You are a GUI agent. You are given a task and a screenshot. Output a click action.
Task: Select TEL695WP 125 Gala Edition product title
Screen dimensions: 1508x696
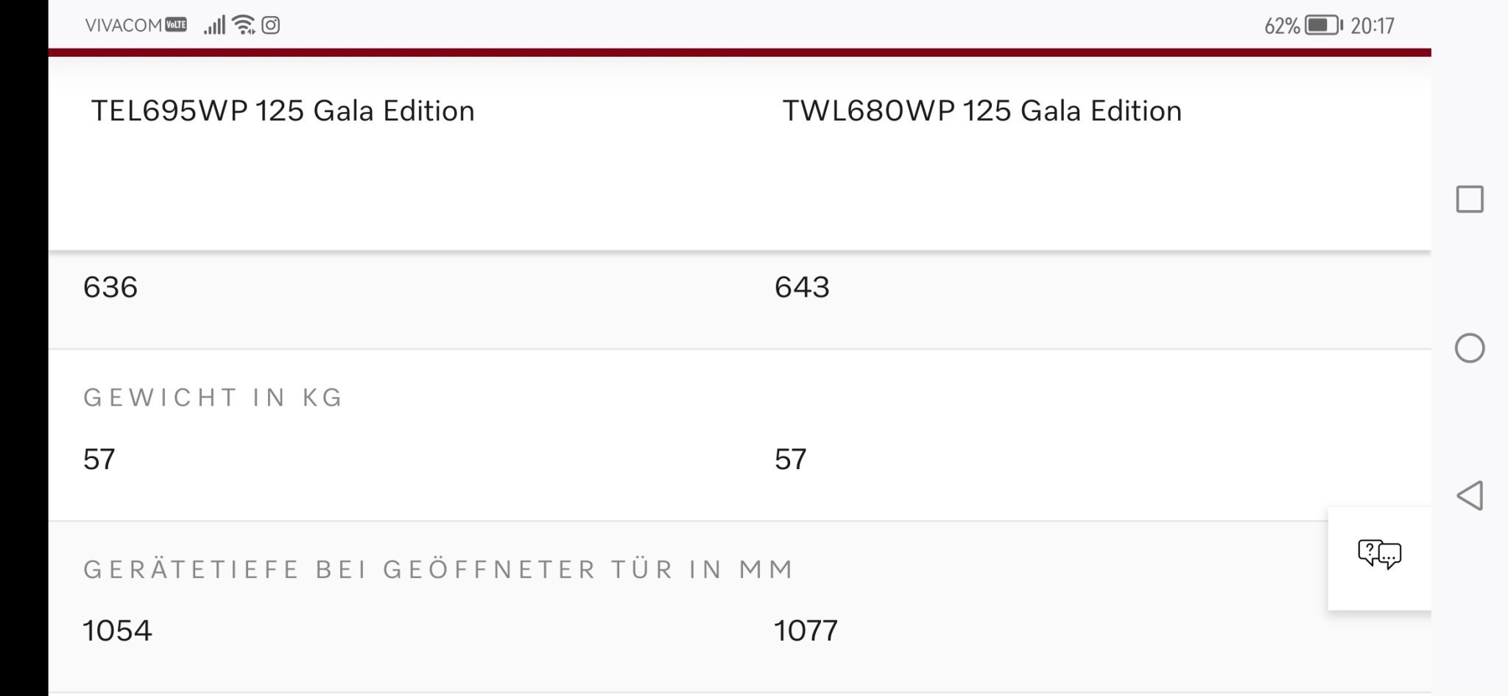click(283, 111)
